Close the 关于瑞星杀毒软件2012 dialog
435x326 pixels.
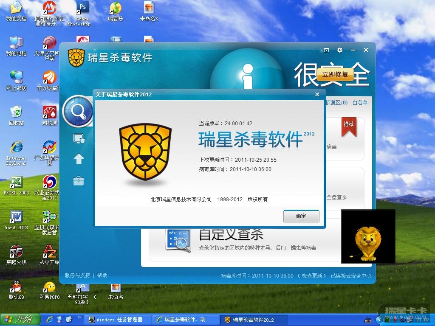tap(317, 95)
